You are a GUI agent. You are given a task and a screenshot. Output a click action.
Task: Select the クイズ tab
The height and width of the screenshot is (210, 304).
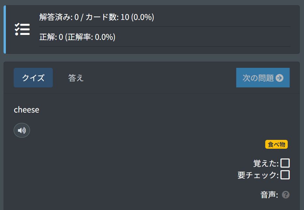coord(33,78)
